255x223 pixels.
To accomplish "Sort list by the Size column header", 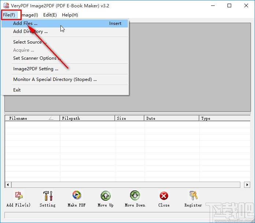I will [129, 118].
